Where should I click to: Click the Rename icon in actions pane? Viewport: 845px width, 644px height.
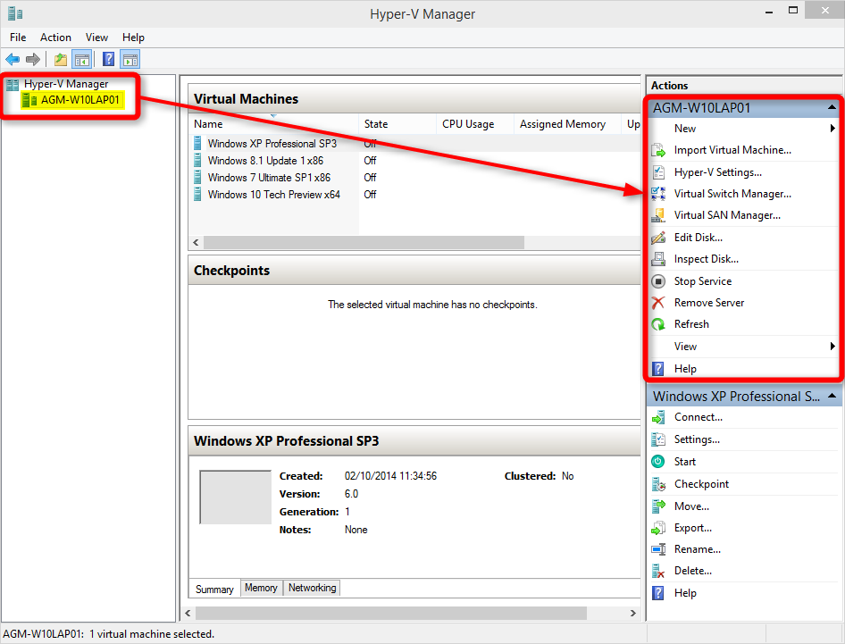pos(658,549)
